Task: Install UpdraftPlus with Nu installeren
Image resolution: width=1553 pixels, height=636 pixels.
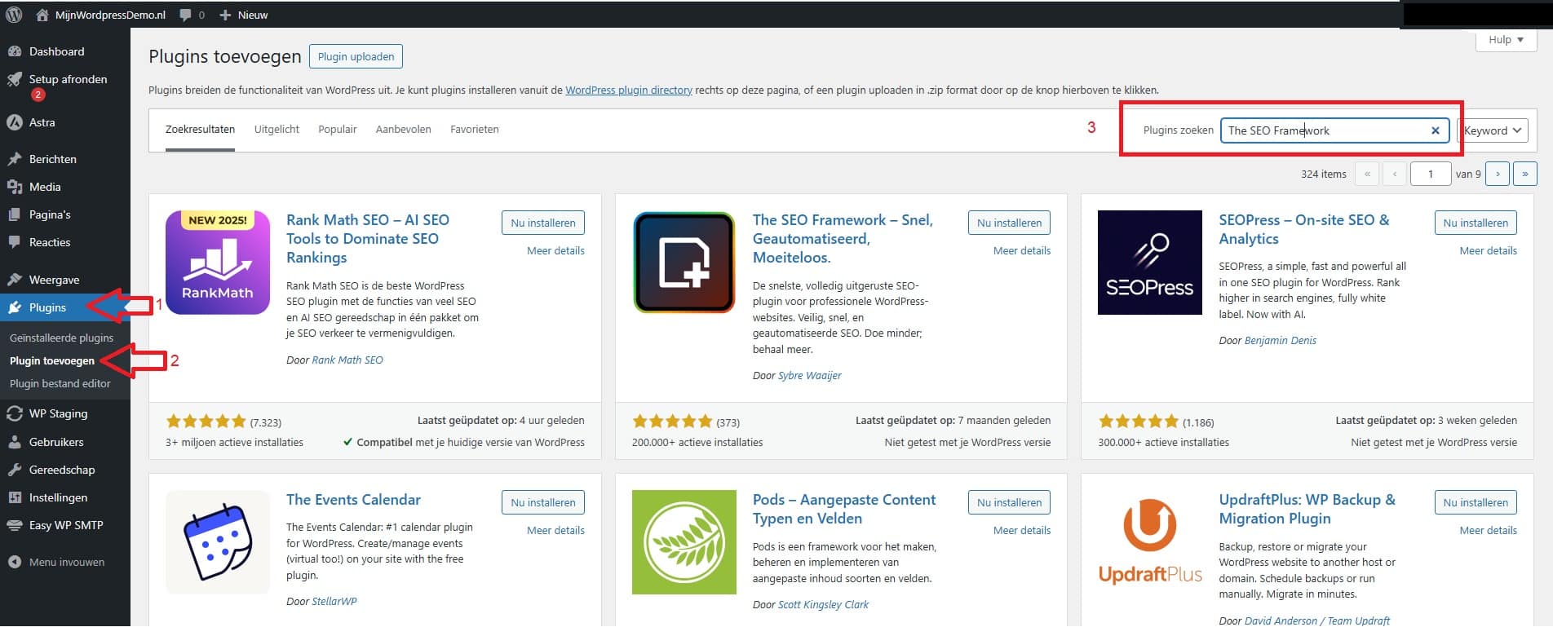Action: coord(1476,502)
